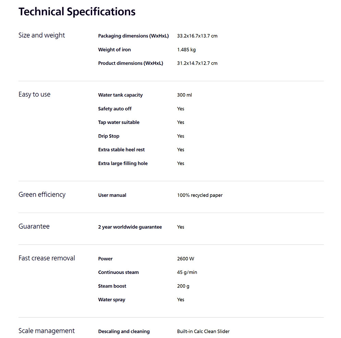This screenshot has width=341, height=338.
Task: Click the Green efficiency section title
Action: (42, 195)
